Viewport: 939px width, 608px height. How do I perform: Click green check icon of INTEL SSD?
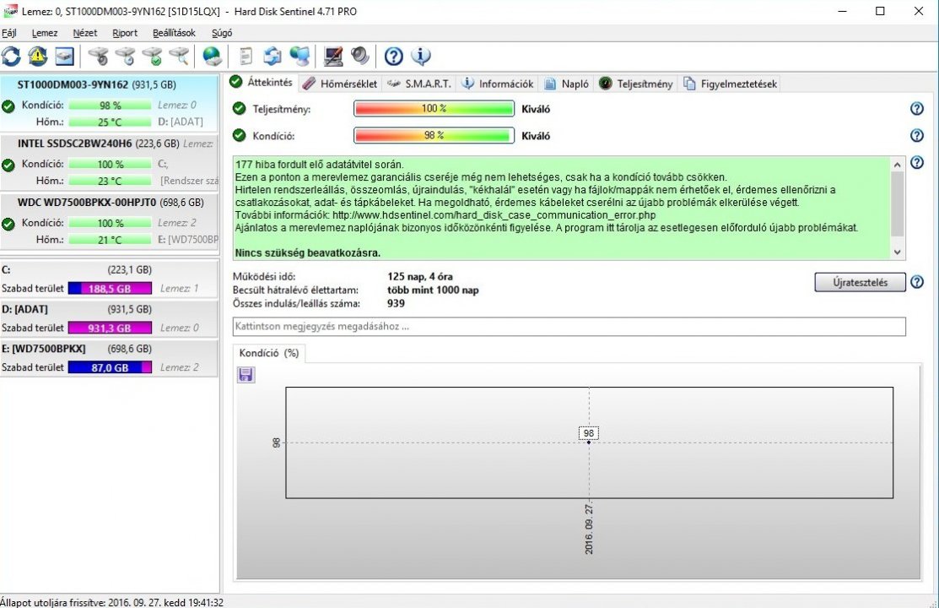click(8, 166)
